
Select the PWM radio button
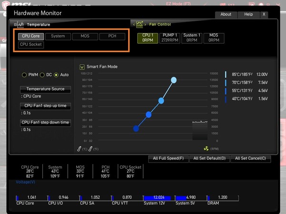pyautogui.click(x=24, y=75)
